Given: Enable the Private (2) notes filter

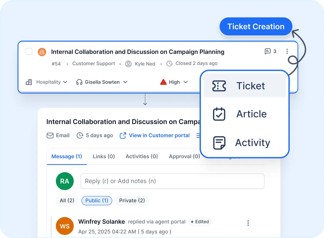Looking at the screenshot, I should (132, 200).
